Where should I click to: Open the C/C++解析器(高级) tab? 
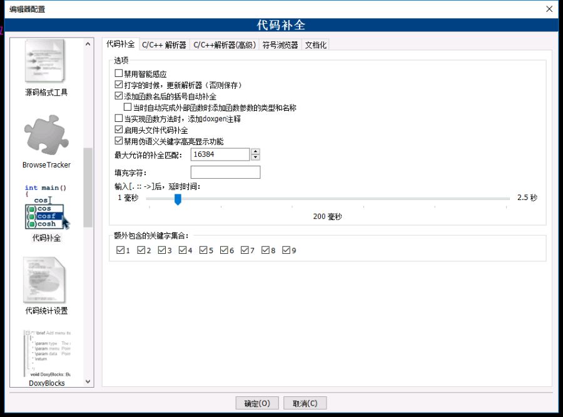(225, 45)
